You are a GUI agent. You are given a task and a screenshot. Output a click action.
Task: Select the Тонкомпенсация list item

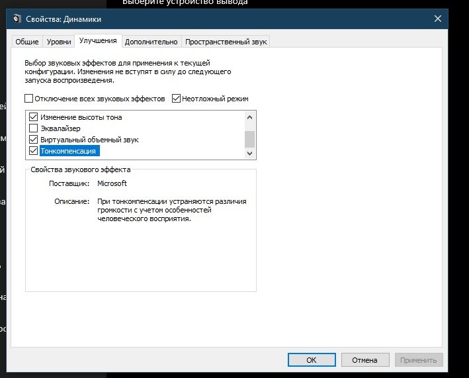69,151
